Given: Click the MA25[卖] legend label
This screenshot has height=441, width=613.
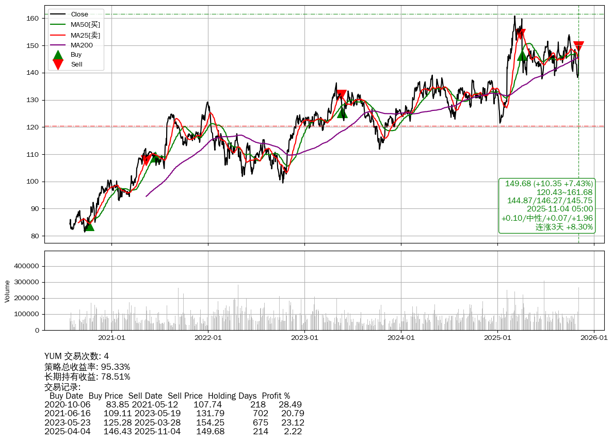Looking at the screenshot, I should click(x=85, y=35).
